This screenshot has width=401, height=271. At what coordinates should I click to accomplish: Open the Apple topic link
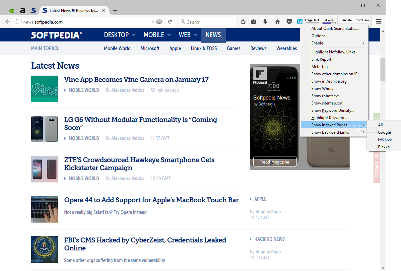[175, 48]
